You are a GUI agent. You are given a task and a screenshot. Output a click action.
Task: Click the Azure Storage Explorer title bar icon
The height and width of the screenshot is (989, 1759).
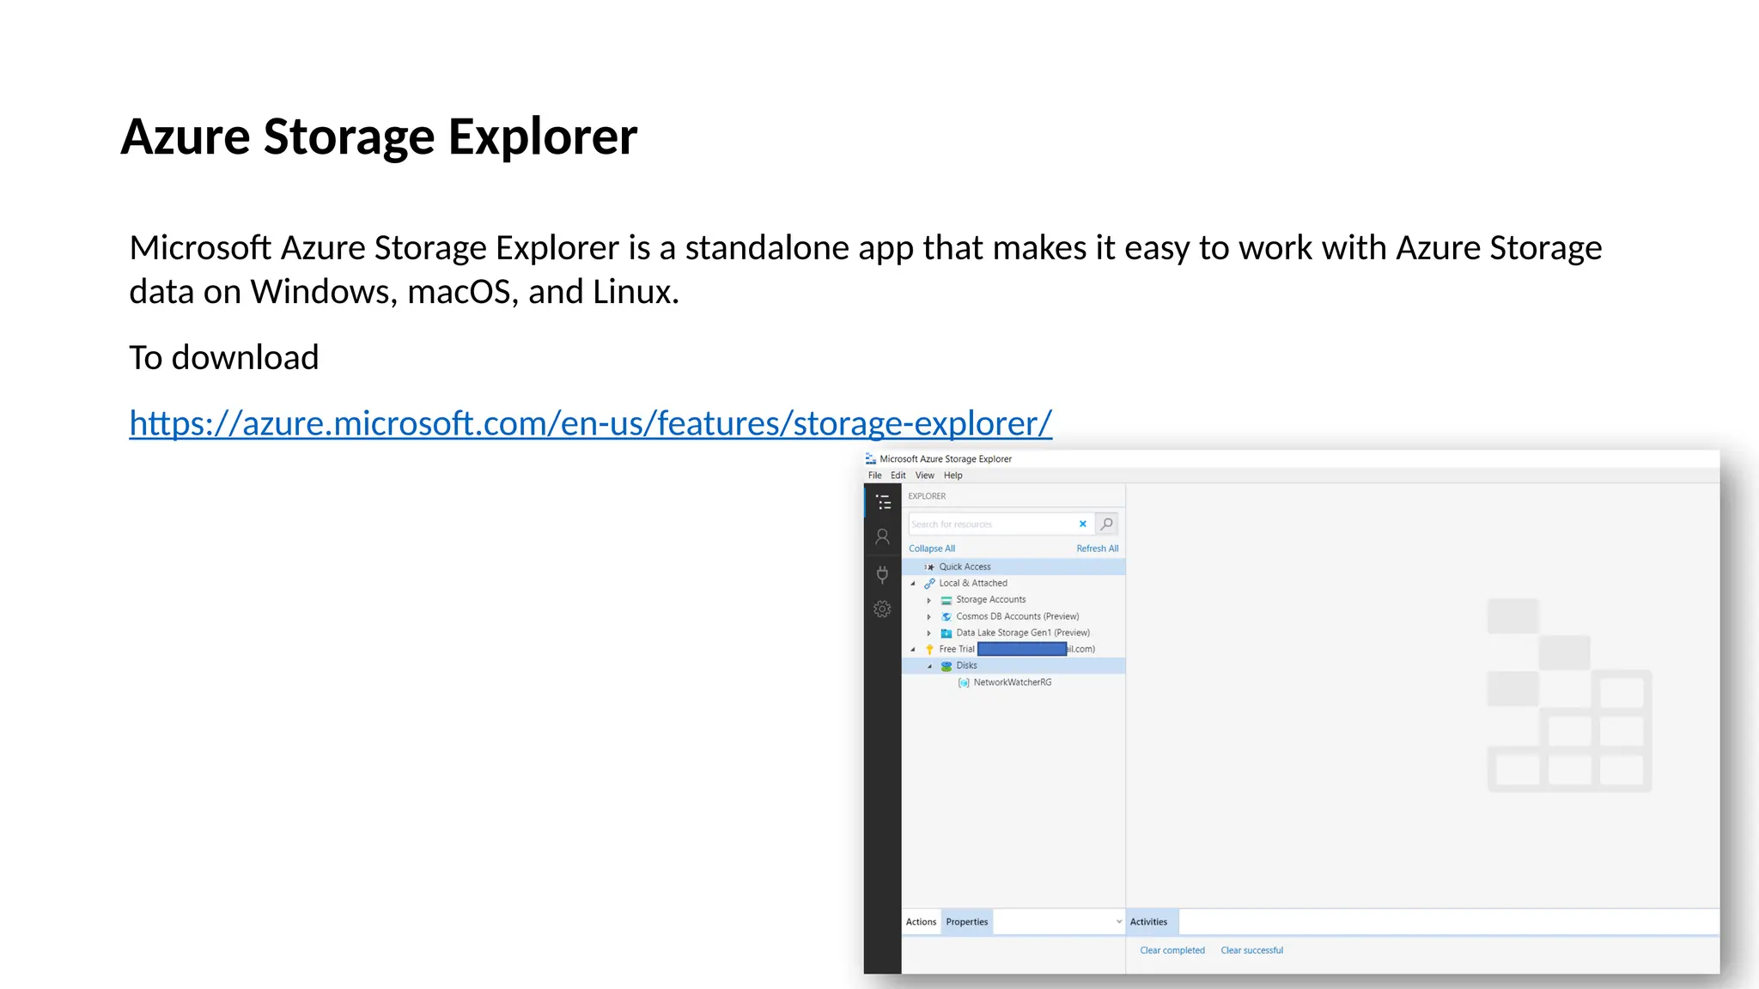[x=871, y=459]
